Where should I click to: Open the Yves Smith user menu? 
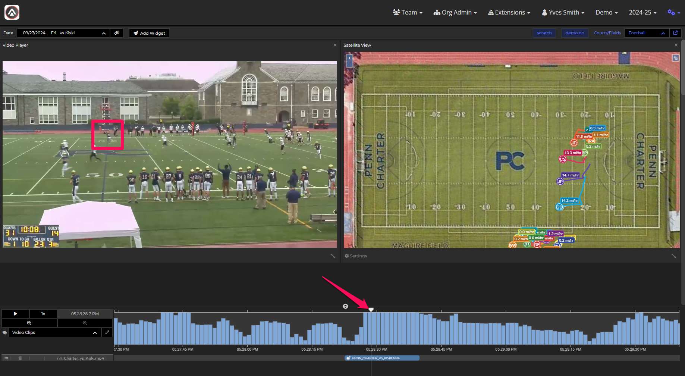tap(563, 12)
